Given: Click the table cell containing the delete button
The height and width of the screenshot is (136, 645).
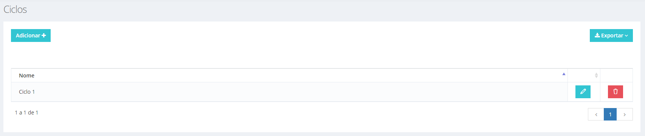Looking at the screenshot, I should (x=616, y=92).
